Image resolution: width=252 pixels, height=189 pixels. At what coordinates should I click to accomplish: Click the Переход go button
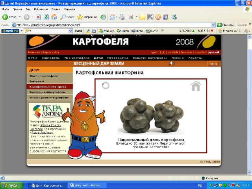(225, 25)
